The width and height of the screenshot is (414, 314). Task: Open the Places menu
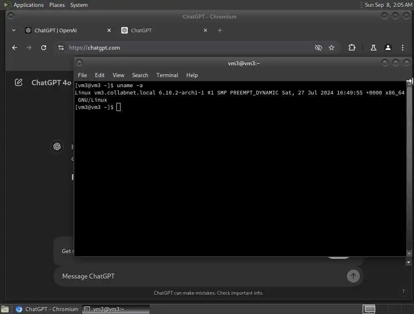[57, 5]
